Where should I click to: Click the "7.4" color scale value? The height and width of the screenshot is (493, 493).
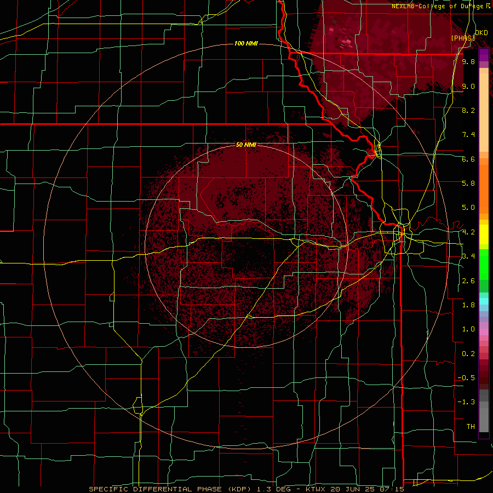coord(468,135)
